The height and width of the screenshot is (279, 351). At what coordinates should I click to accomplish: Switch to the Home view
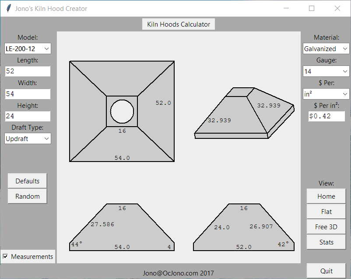tap(326, 196)
